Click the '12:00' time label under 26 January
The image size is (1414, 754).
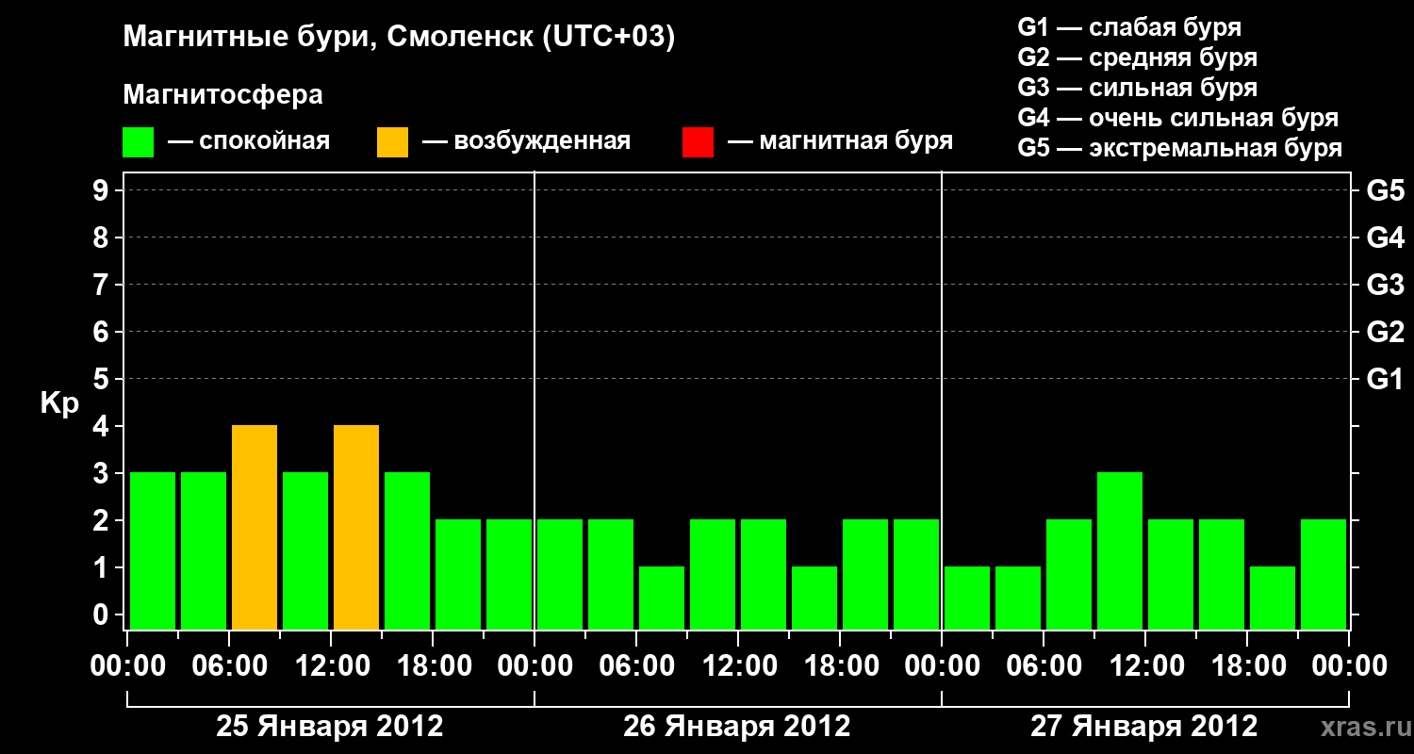point(738,666)
